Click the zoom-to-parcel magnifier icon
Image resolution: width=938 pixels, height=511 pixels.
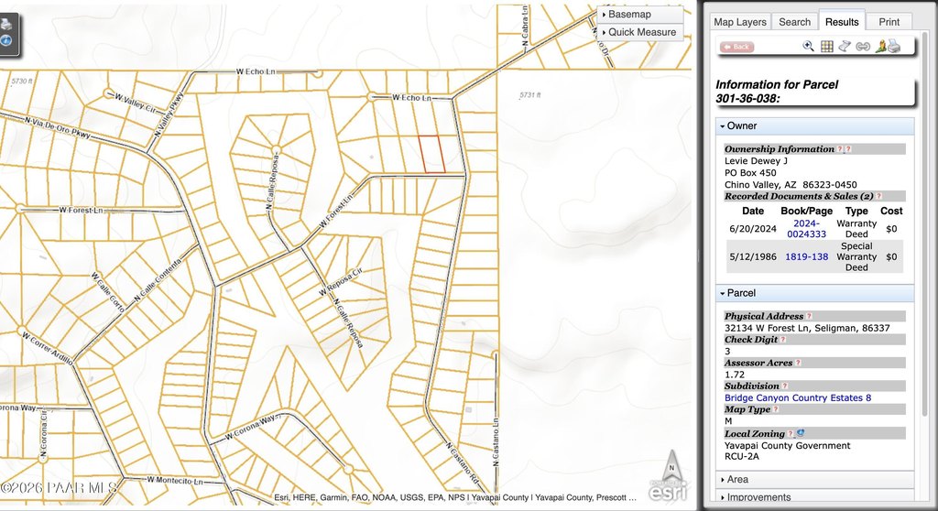point(808,46)
